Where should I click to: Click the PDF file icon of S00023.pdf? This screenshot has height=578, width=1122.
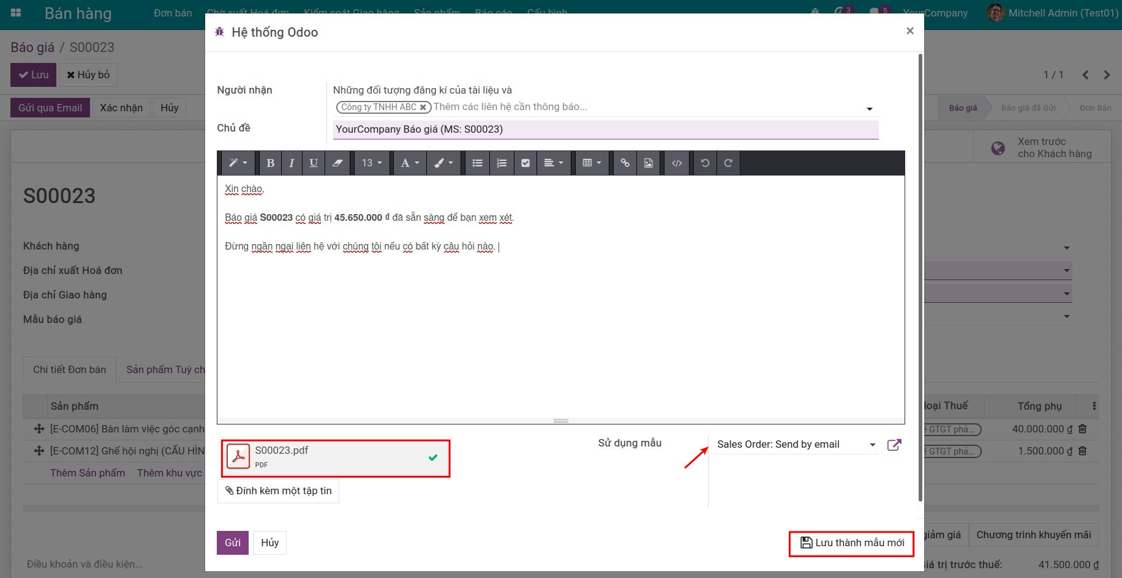click(x=238, y=457)
